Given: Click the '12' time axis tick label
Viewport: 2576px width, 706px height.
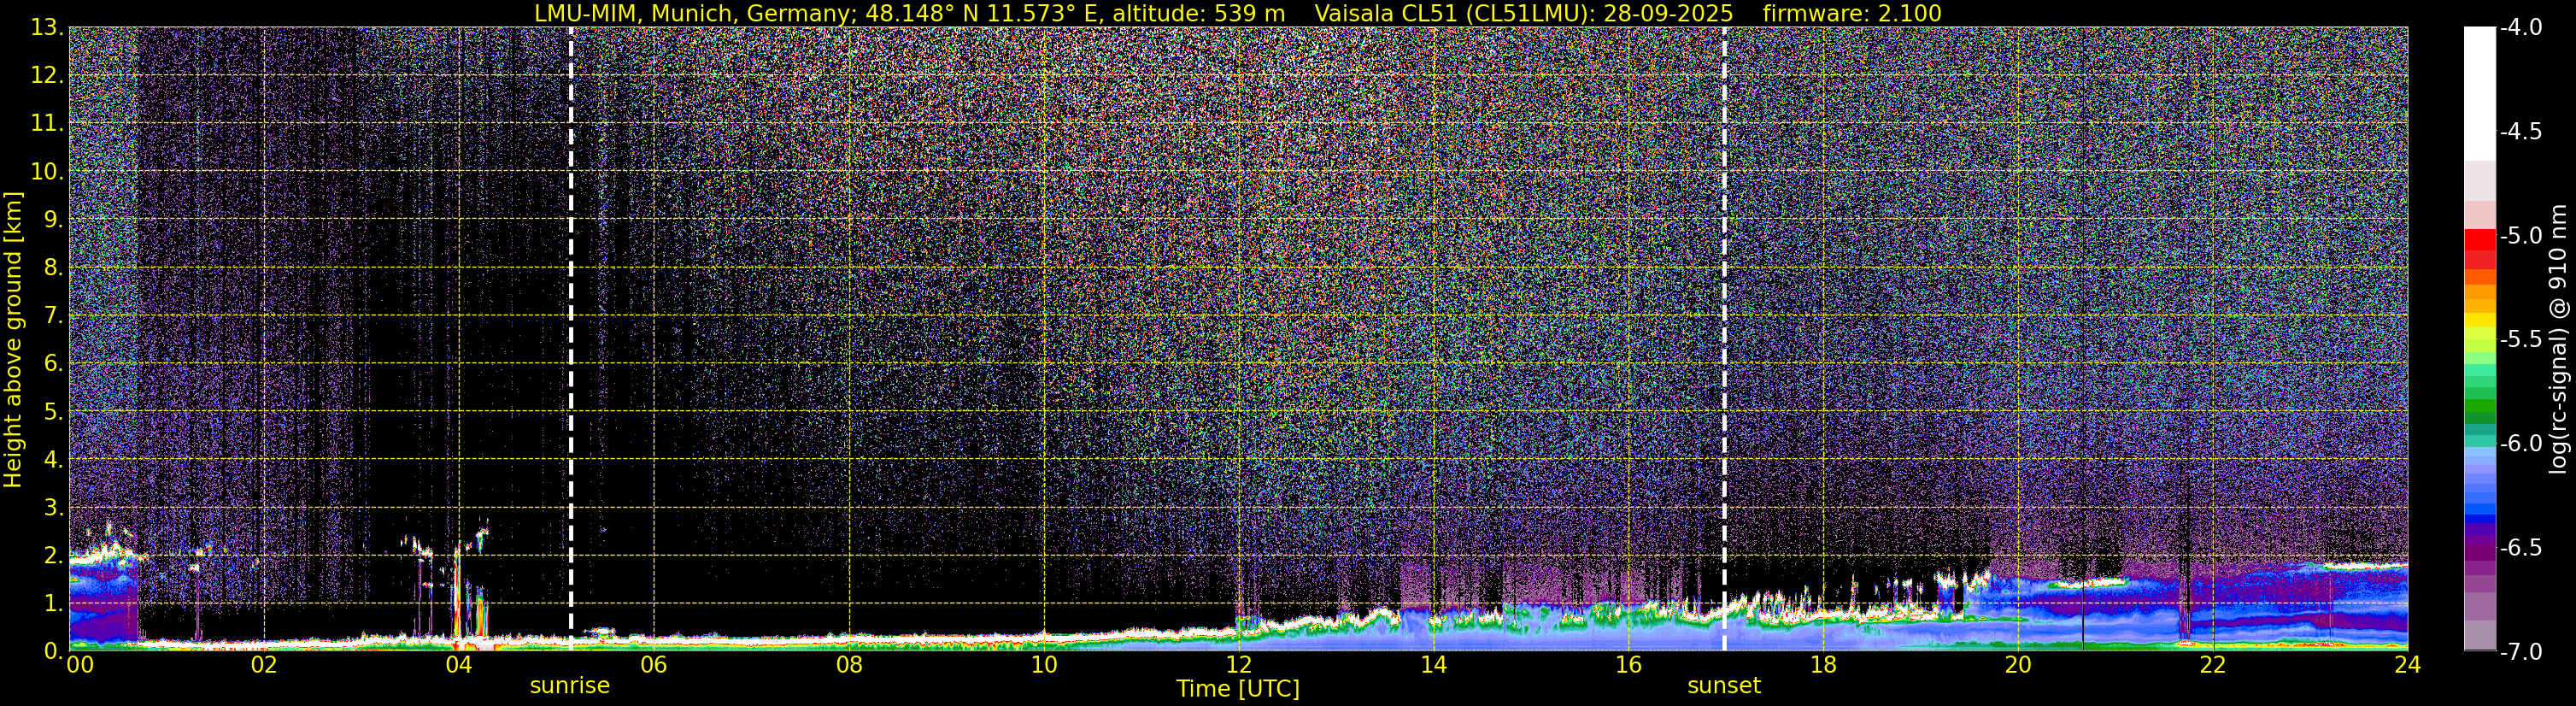Looking at the screenshot, I should coord(1238,665).
